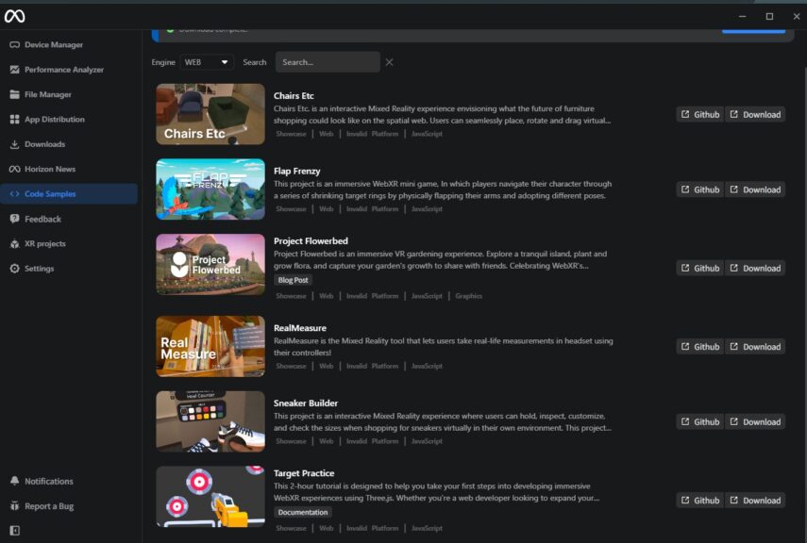Viewport: 807px width, 543px height.
Task: Focus the Search input field
Action: 328,62
